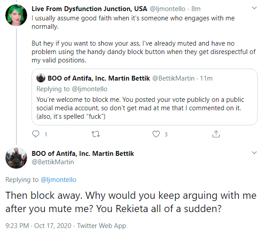Expand the top tweet's chevron menu
Viewport: 263px width, 236px height.
pos(254,8)
